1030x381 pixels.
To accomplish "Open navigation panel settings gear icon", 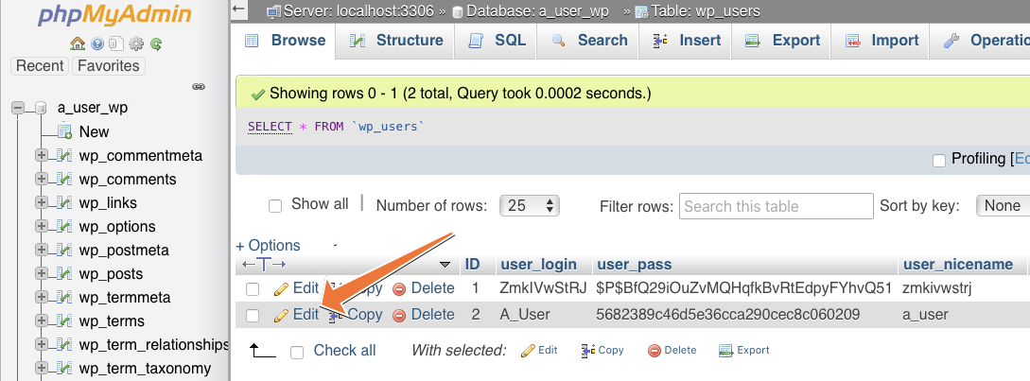I will (x=136, y=43).
